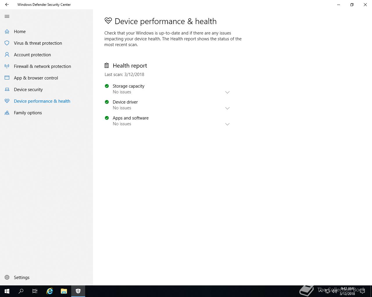
Task: Open Settings at sidebar bottom
Action: pyautogui.click(x=46, y=278)
